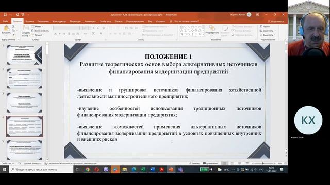Switch to the Вставка ribbon tab
Viewport: 330px width, 185px height.
click(x=29, y=21)
